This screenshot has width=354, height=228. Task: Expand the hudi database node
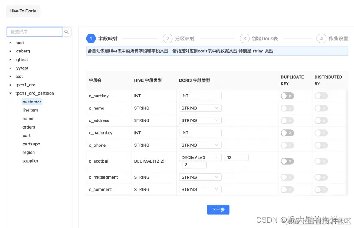10,43
